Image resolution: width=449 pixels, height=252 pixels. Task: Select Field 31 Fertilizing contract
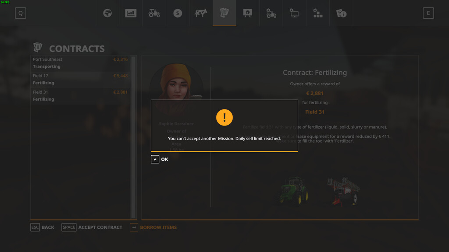(x=81, y=95)
